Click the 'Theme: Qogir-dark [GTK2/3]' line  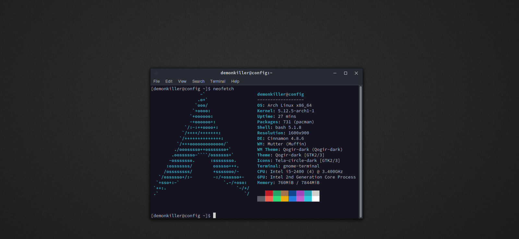(x=291, y=155)
